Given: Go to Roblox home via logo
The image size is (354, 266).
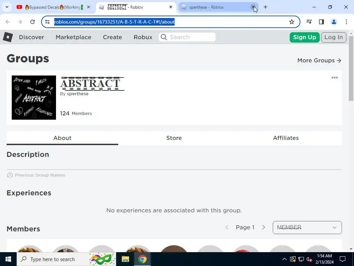Looking at the screenshot, I should pyautogui.click(x=8, y=37).
